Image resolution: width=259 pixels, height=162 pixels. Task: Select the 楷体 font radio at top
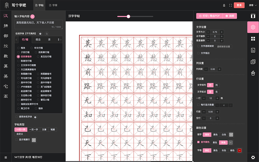tap(18, 48)
